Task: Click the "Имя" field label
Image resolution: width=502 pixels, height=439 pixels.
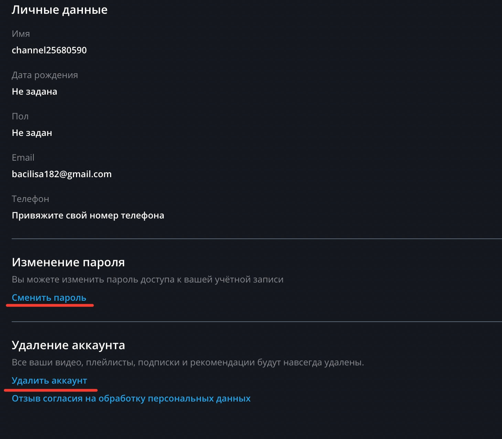Action: tap(21, 34)
